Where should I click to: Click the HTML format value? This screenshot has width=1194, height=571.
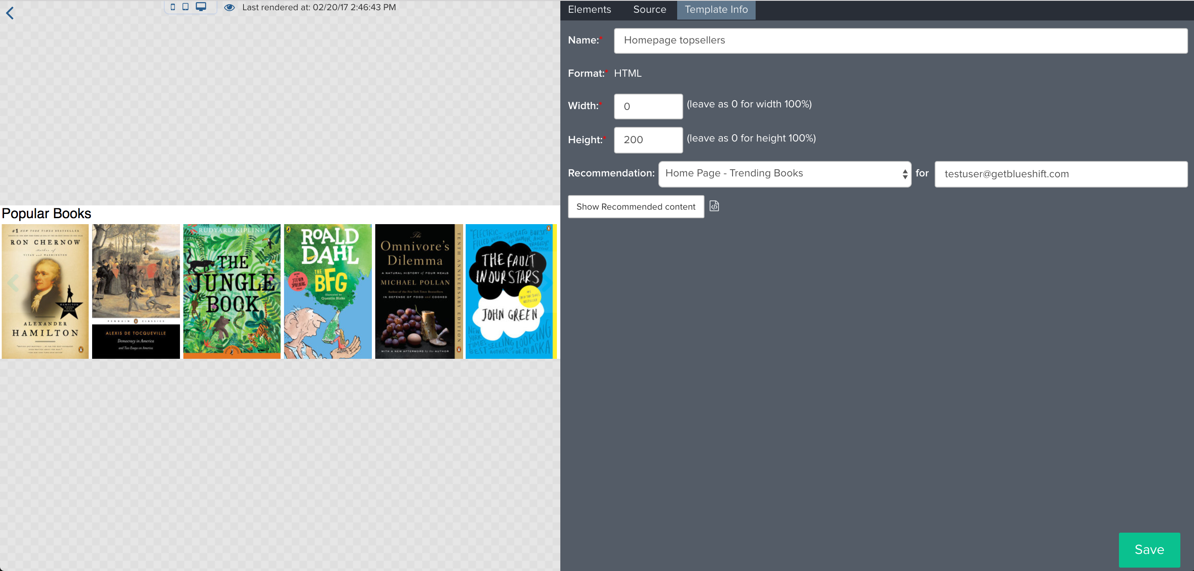(x=628, y=73)
